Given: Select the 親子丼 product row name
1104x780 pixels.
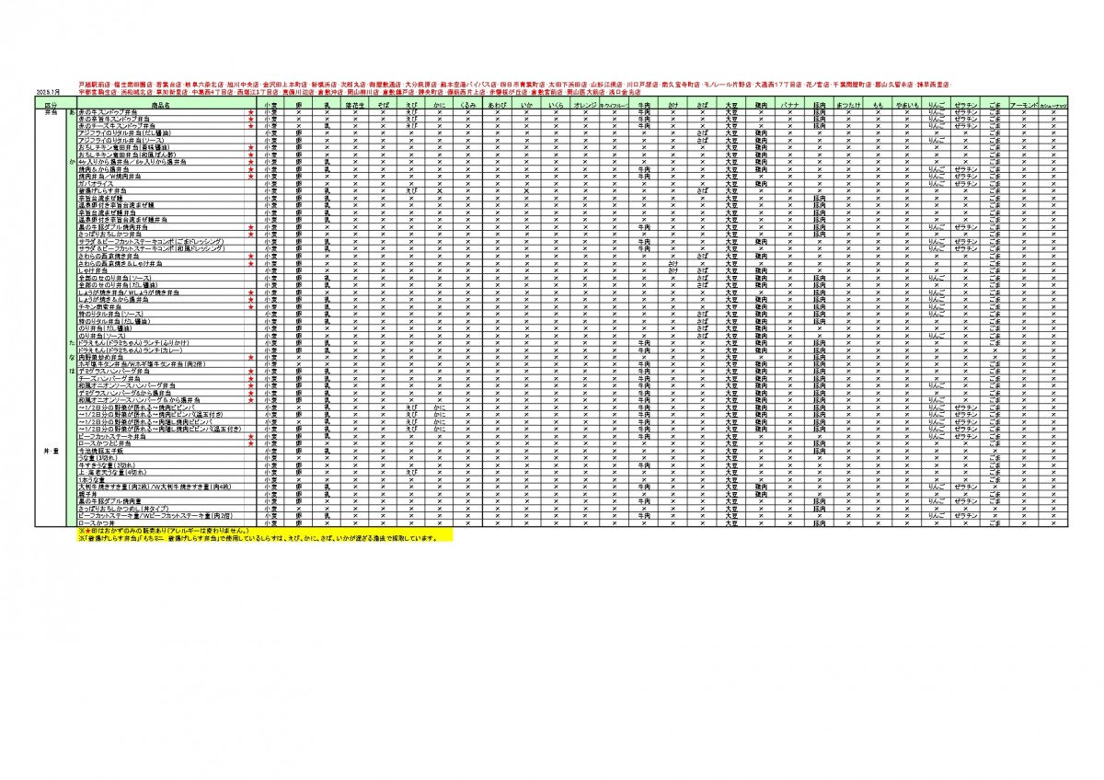Looking at the screenshot, I should coord(88,493).
